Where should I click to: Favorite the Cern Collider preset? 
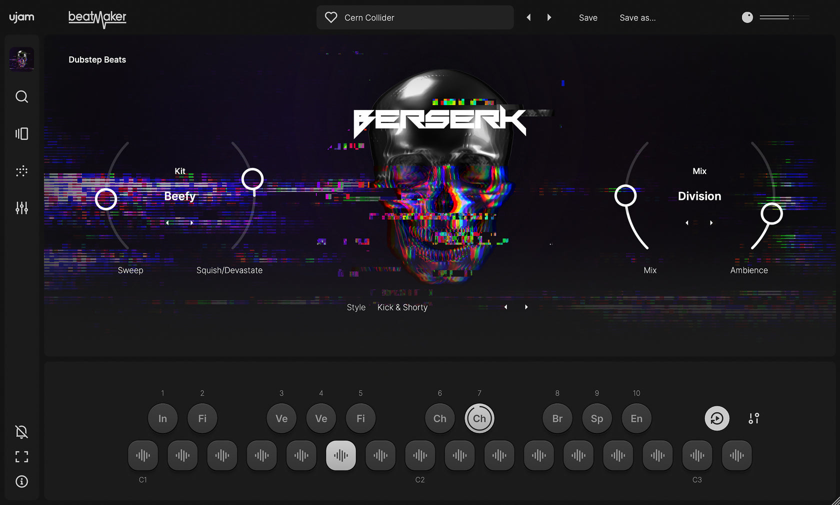click(x=330, y=17)
